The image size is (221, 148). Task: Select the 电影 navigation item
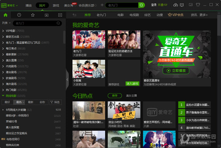point(121,15)
